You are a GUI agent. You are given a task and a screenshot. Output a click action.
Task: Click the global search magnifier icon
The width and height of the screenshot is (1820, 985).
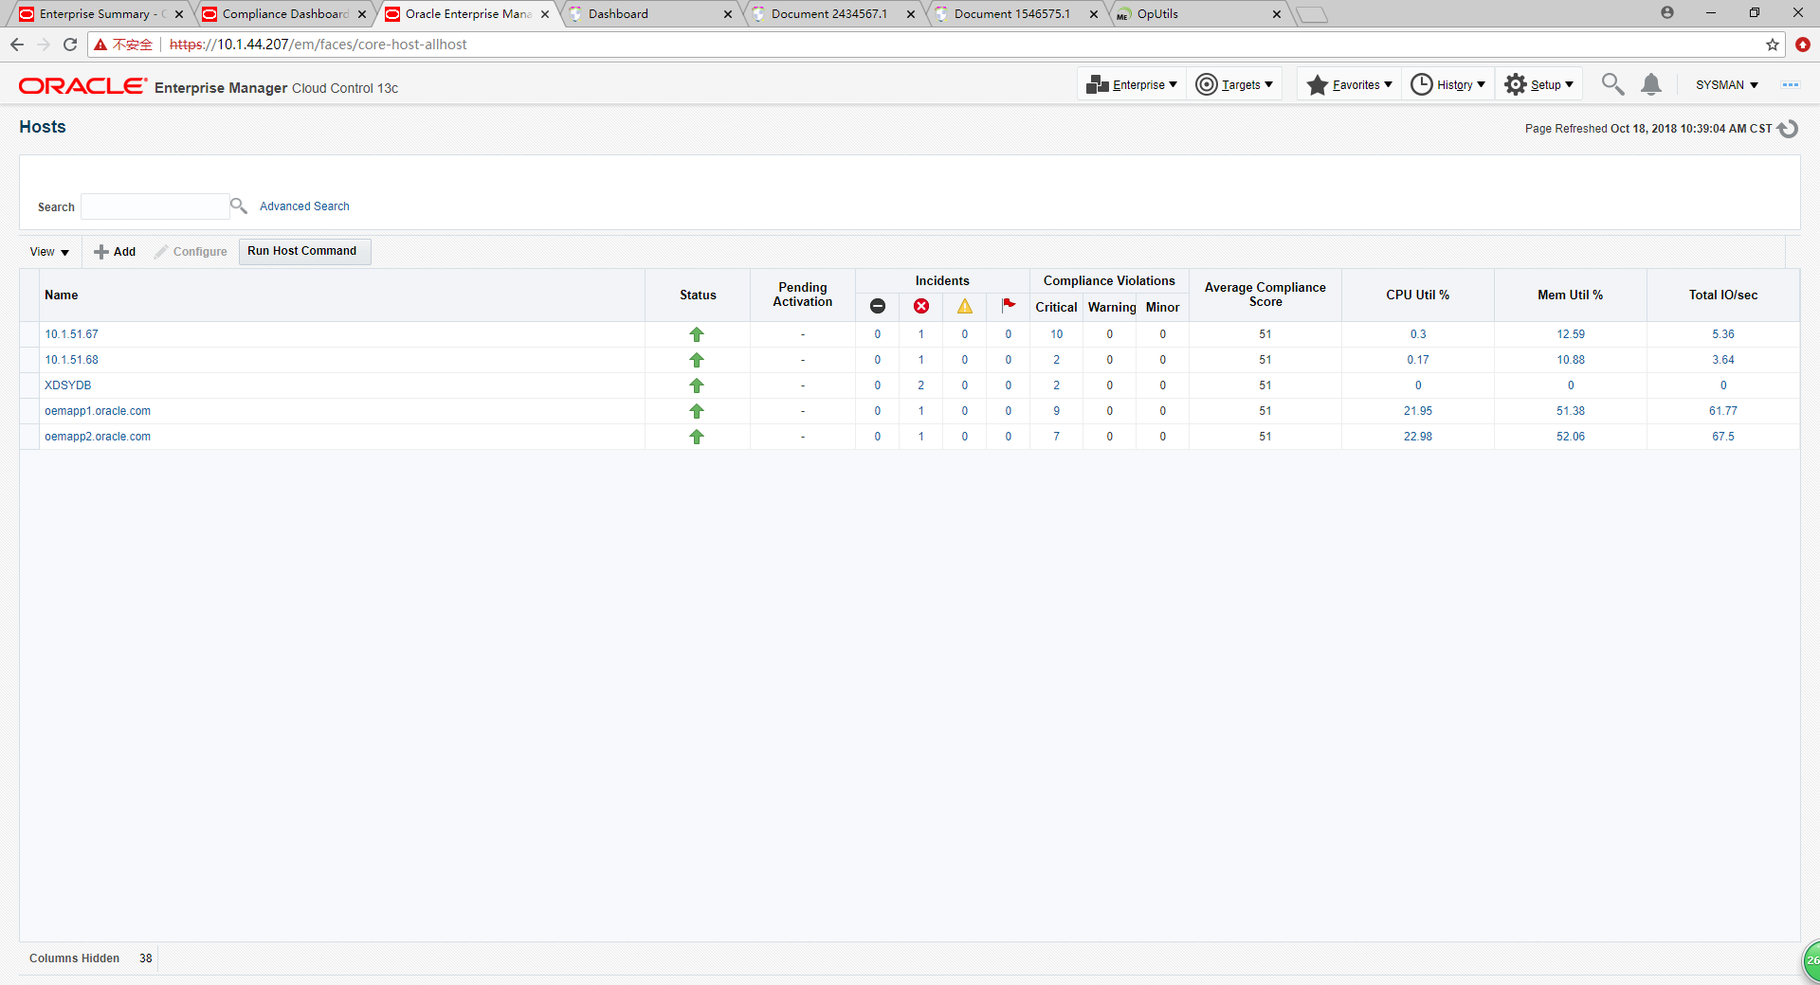1611,85
